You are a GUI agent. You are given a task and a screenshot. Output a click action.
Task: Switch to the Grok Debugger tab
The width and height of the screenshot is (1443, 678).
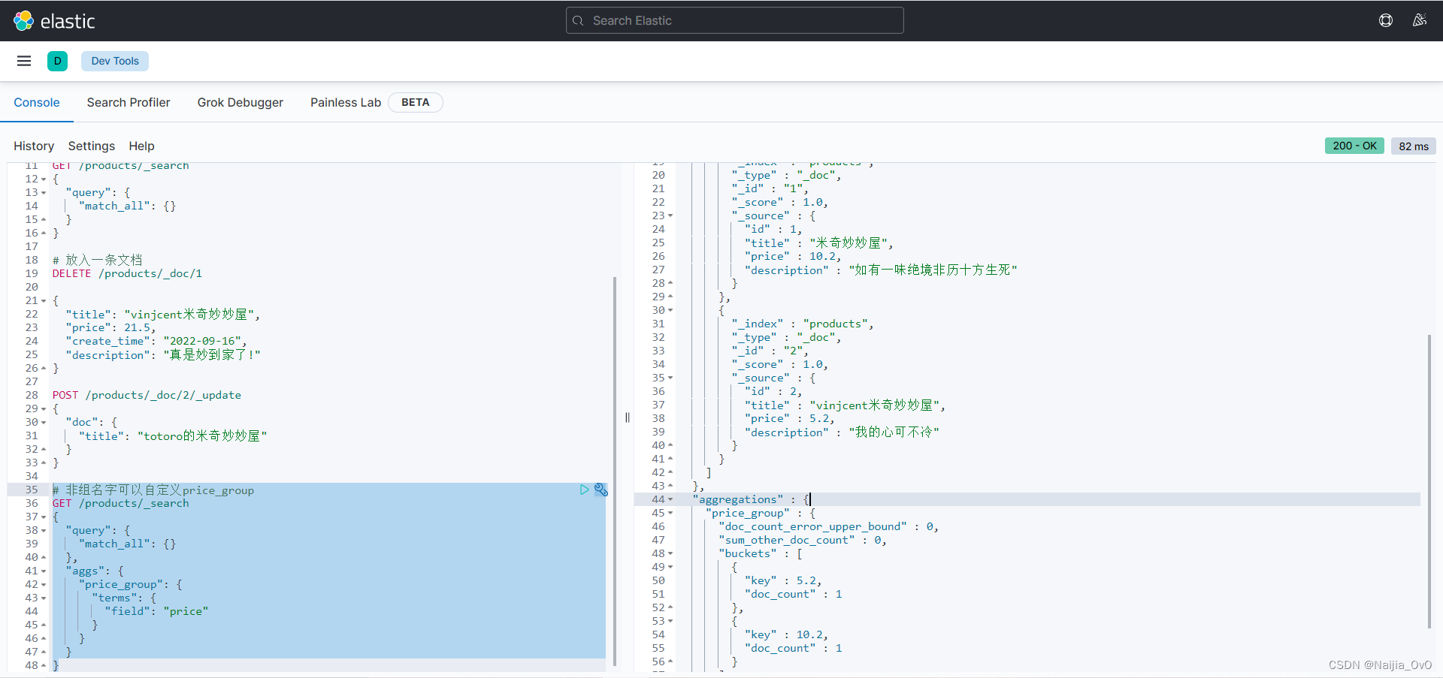240,102
